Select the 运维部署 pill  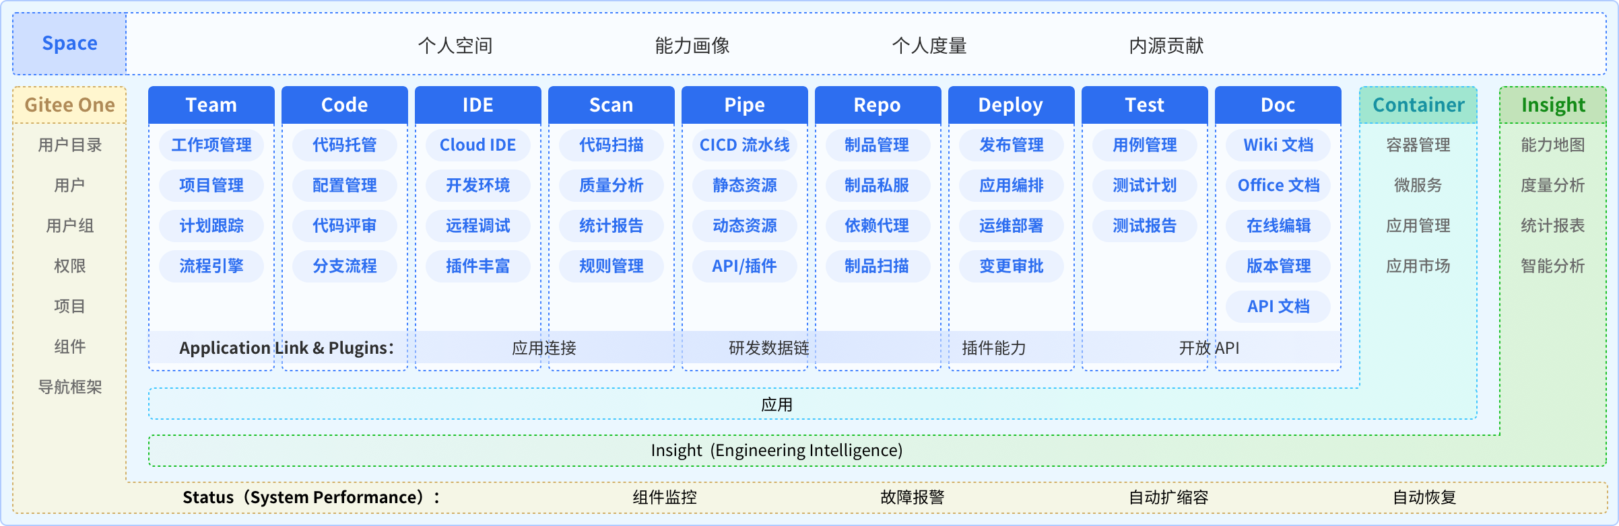tap(1011, 226)
